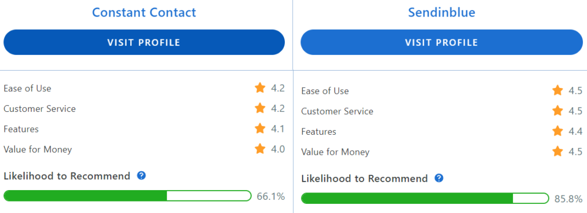The height and width of the screenshot is (213, 587).
Task: Click help icon beside Sendinblue Likelihood to Recommend
Action: point(439,178)
